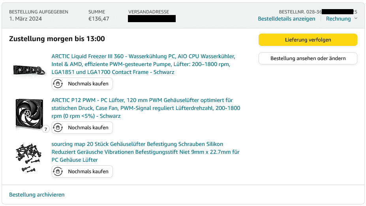Click Nochmals kaufen under P12 PWM fan
The width and height of the screenshot is (366, 206).
82,128
